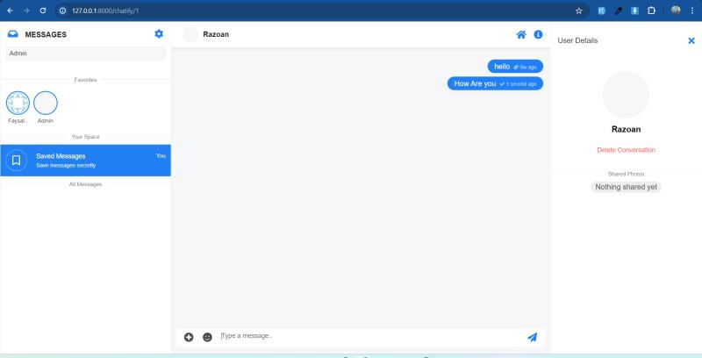Click the Delete Conversation link
This screenshot has height=358, width=702.
tap(626, 150)
